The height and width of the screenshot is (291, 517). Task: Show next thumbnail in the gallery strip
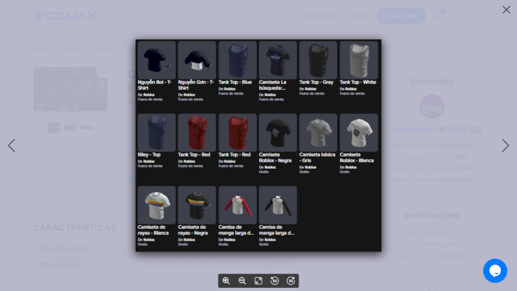105,127
